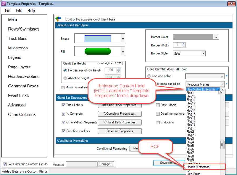Switch to the Milestones section

pyautogui.click(x=18, y=48)
